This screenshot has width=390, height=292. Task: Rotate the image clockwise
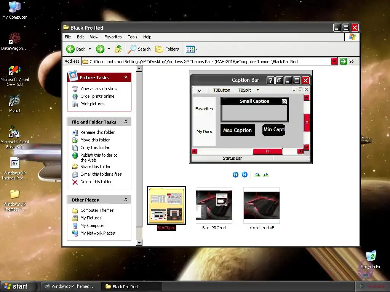(257, 175)
